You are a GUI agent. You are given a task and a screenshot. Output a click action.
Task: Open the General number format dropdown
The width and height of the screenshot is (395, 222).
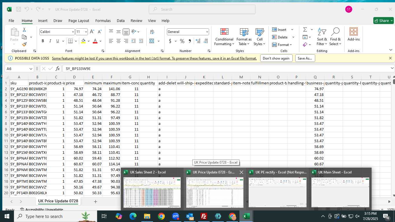click(207, 32)
